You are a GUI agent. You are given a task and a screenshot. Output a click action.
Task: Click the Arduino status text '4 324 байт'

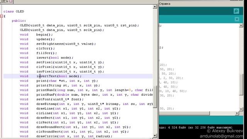[177, 127]
